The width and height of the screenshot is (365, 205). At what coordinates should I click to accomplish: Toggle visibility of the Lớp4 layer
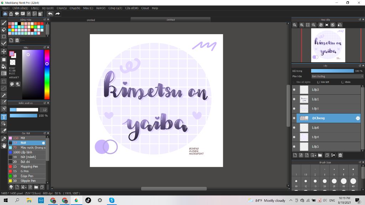click(294, 137)
